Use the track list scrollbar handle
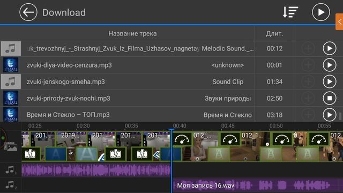343x193 pixels. click(340, 116)
